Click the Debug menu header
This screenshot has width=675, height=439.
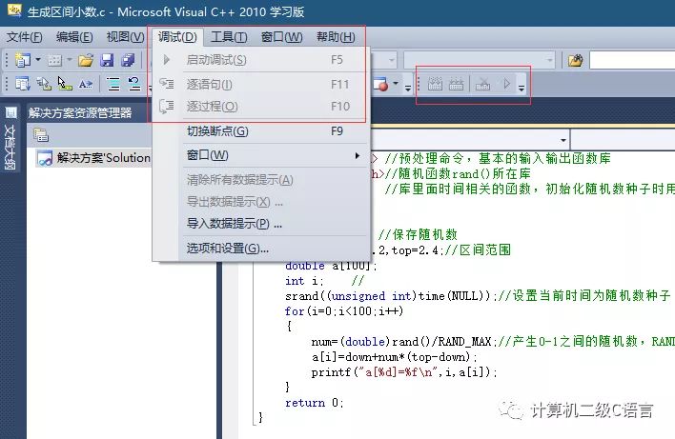coord(177,37)
